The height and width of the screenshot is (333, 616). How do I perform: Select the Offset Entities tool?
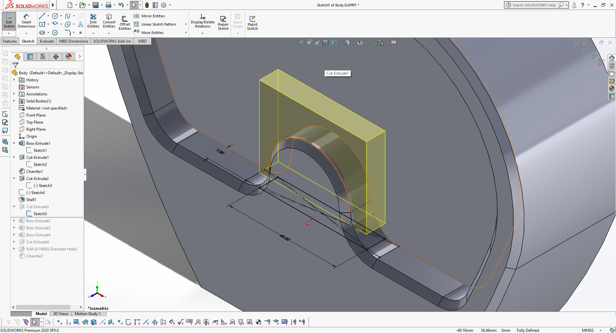tap(124, 23)
